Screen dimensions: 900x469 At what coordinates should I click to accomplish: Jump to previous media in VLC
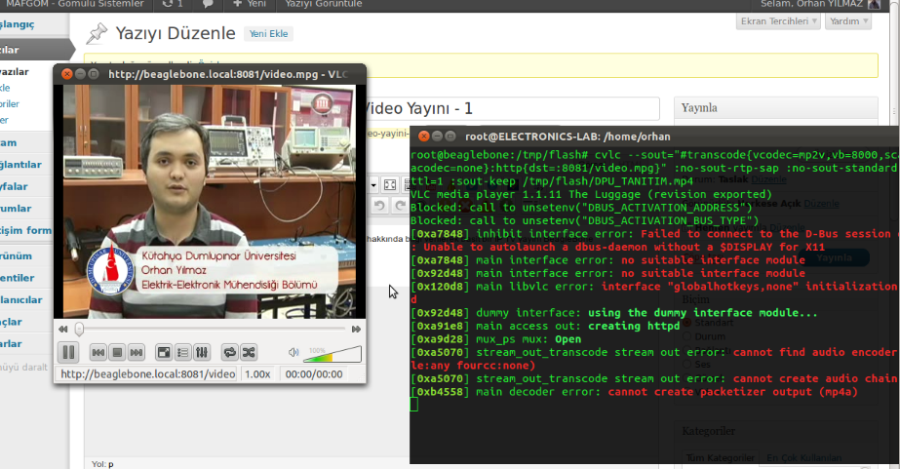pyautogui.click(x=98, y=352)
